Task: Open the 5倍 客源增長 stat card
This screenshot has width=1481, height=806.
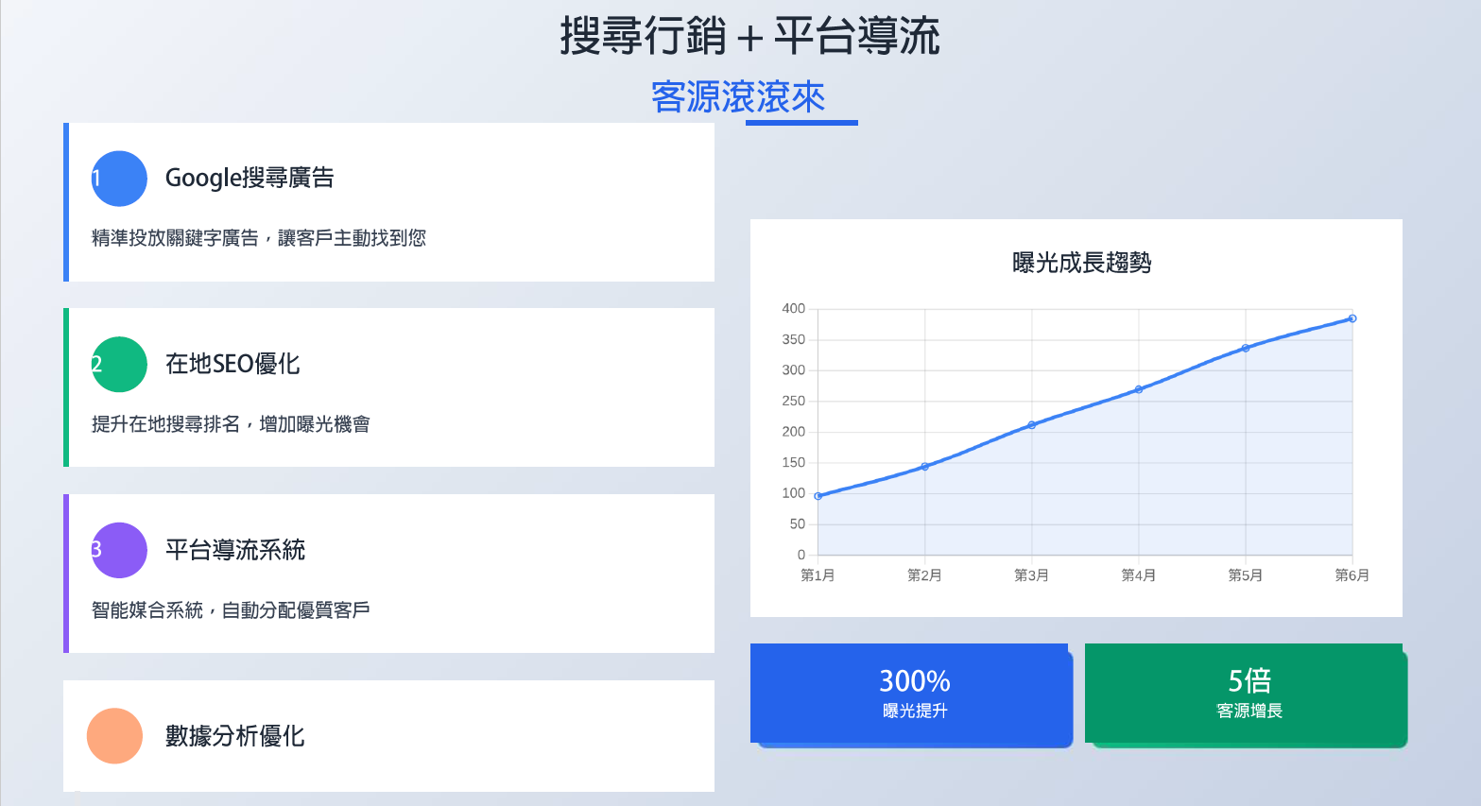Action: [x=1246, y=695]
